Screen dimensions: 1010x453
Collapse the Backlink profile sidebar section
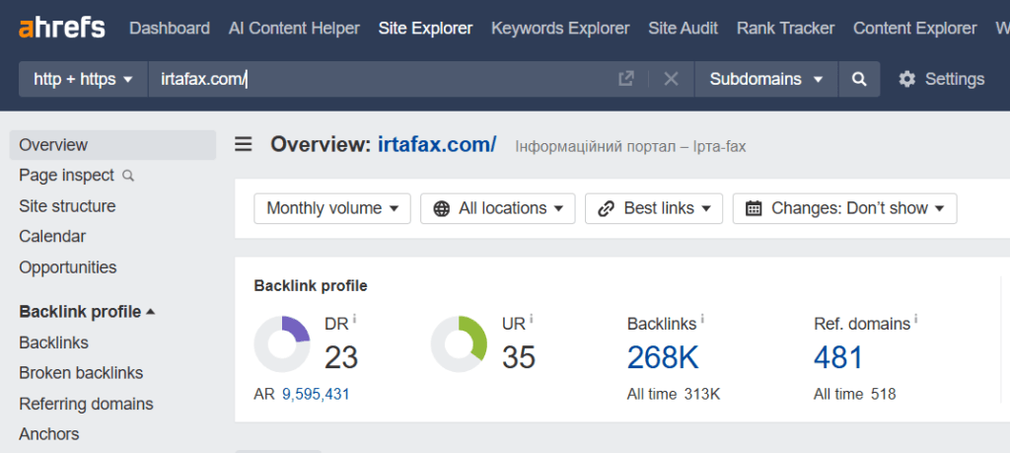(x=87, y=312)
